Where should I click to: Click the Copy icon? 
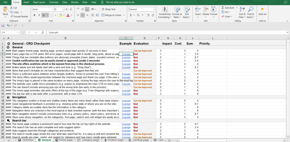12,12
